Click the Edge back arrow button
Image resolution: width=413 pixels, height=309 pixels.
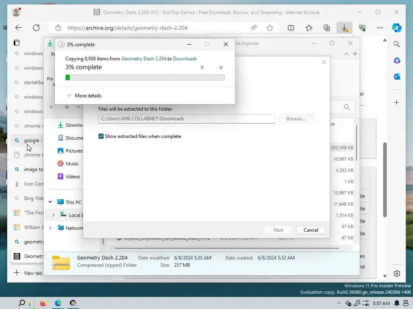[19, 28]
